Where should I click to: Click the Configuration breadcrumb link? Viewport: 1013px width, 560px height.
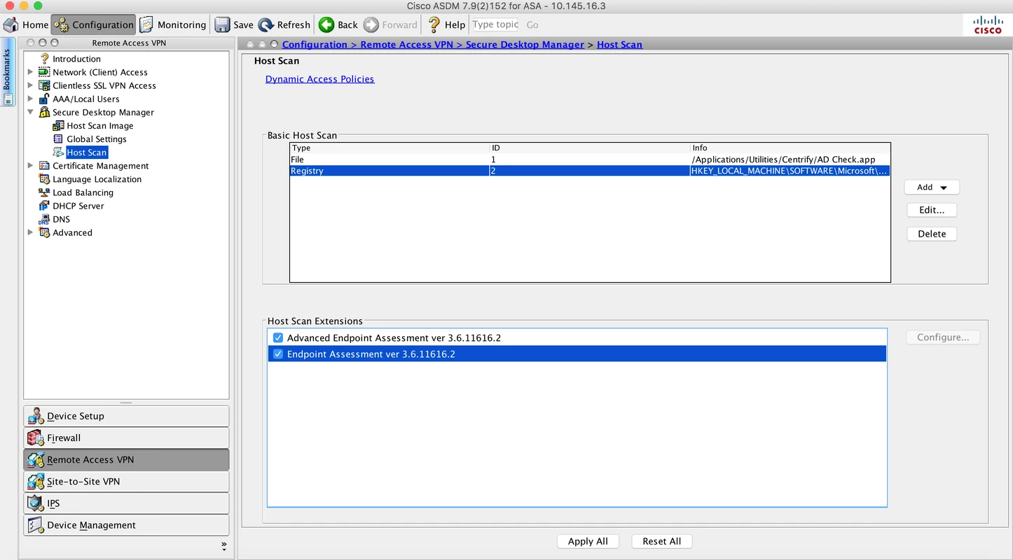point(315,44)
